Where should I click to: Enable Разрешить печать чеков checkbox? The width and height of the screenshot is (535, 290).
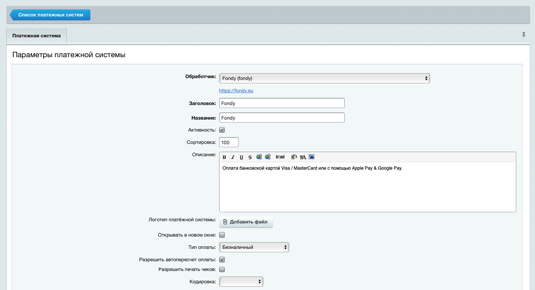coord(222,269)
